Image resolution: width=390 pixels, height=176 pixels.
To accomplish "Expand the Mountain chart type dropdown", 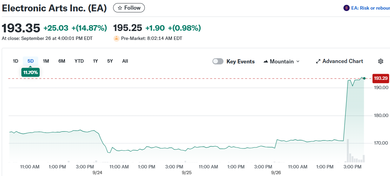I will pos(281,61).
